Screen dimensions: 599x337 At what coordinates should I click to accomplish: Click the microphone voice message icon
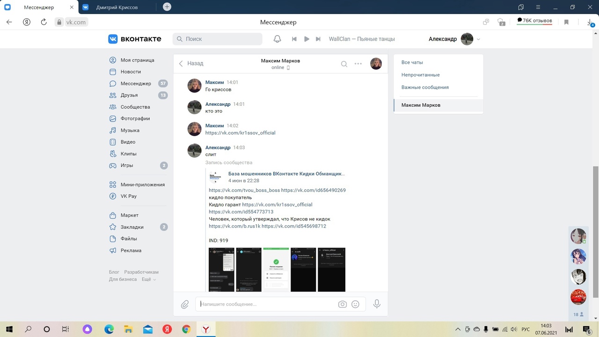click(x=377, y=304)
